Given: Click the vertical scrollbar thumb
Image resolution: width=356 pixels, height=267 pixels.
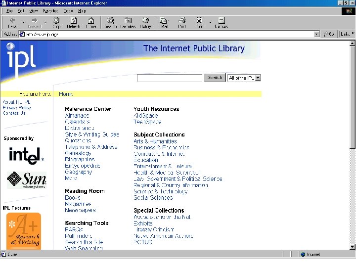Looking at the screenshot, I should [x=352, y=97].
